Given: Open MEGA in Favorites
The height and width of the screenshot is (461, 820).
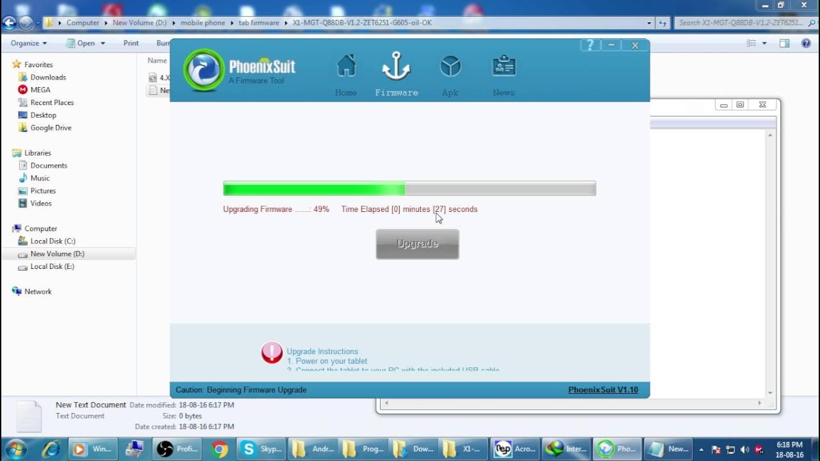Looking at the screenshot, I should tap(40, 90).
